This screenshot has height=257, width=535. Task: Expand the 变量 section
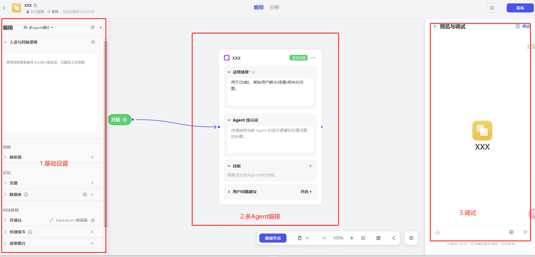click(x=5, y=183)
